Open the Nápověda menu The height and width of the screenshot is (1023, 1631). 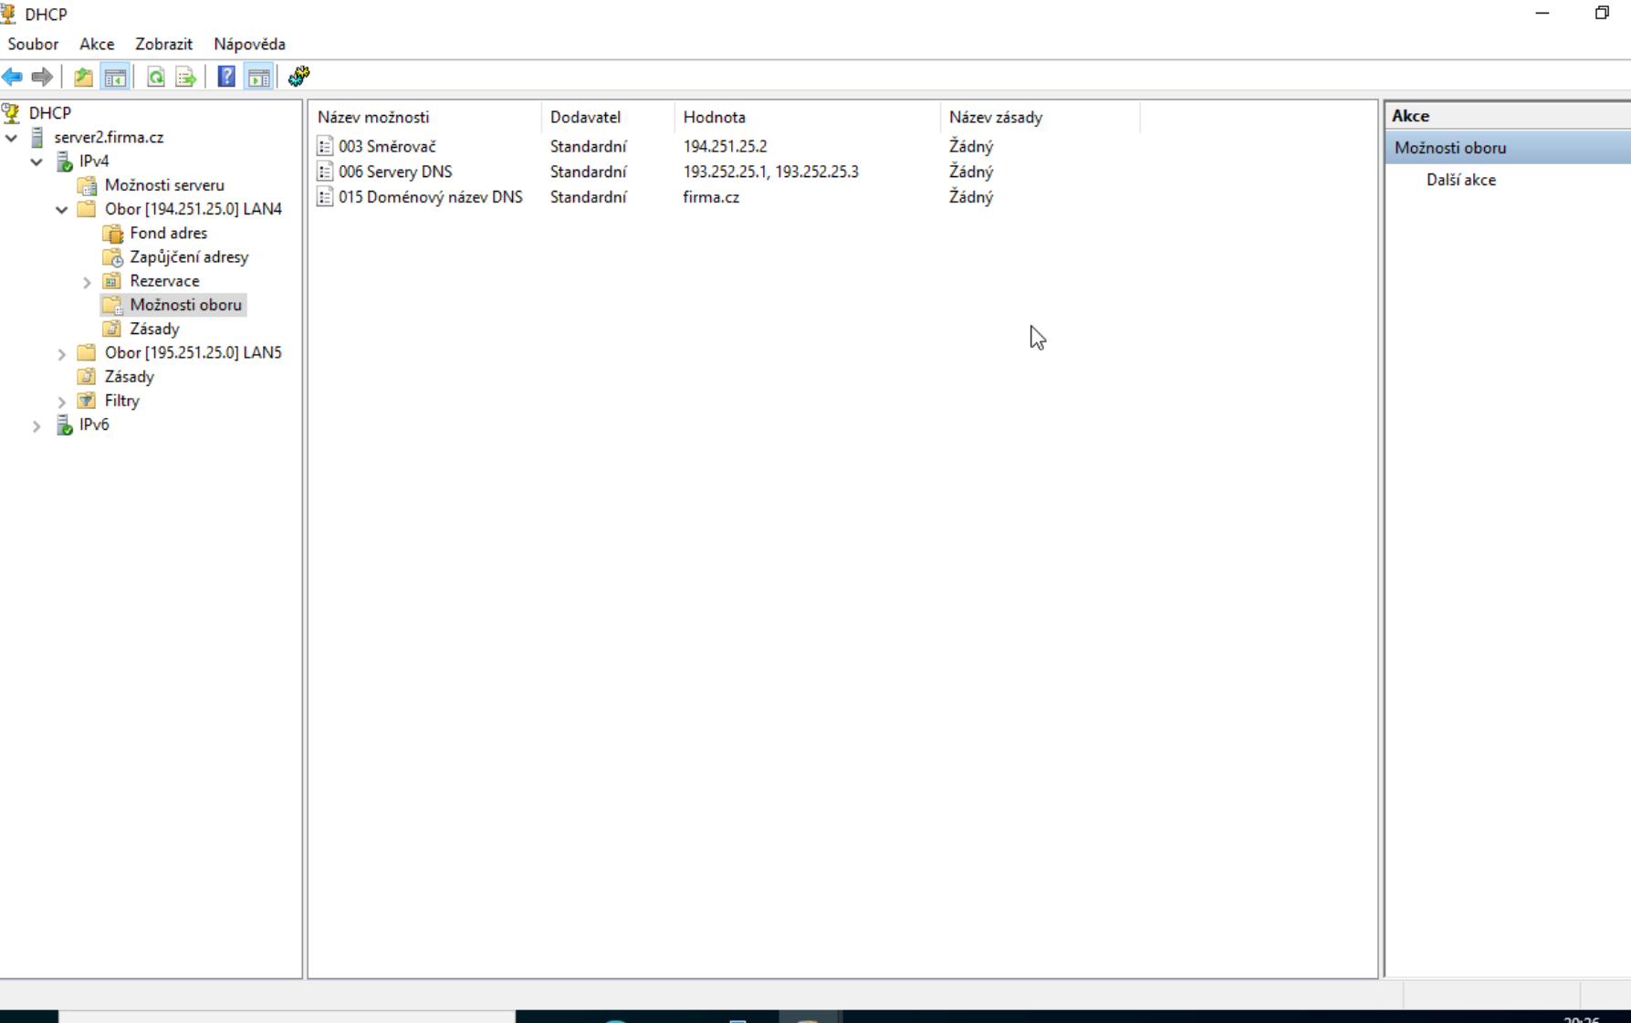point(249,44)
